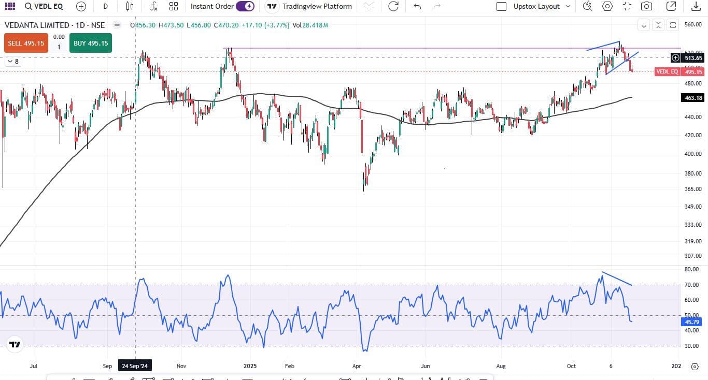Open the indicator templates grid icon
Image resolution: width=708 pixels, height=380 pixels.
pos(174,7)
